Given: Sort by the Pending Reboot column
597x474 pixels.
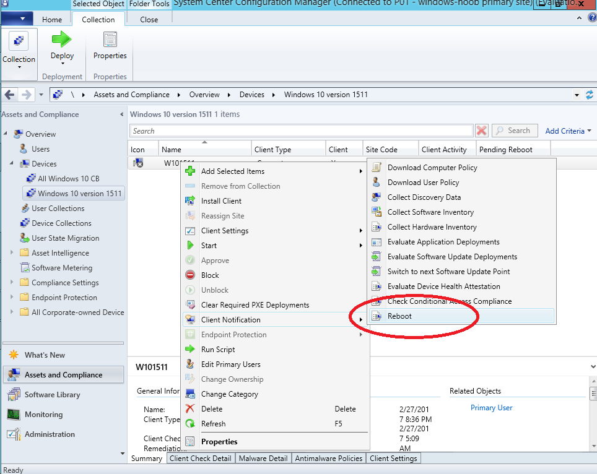Looking at the screenshot, I should coord(513,150).
